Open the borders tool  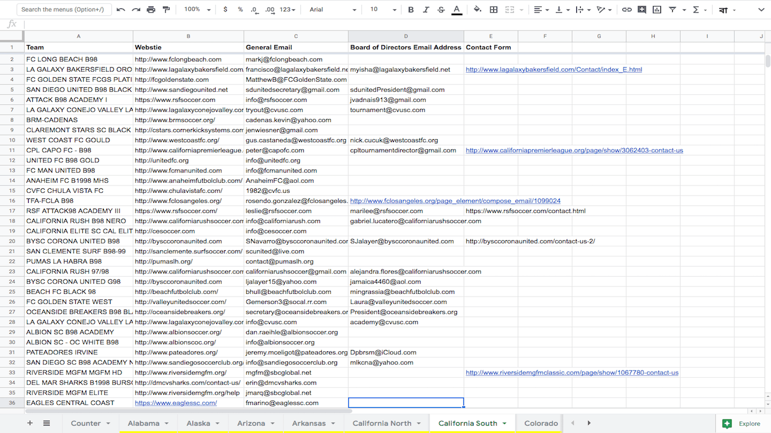click(494, 10)
